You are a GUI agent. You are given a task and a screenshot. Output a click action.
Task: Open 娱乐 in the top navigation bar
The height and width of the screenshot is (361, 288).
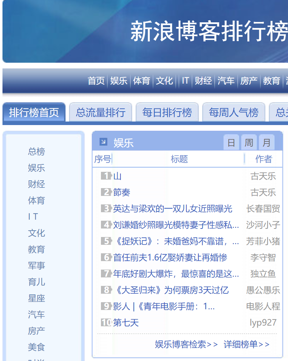click(119, 81)
